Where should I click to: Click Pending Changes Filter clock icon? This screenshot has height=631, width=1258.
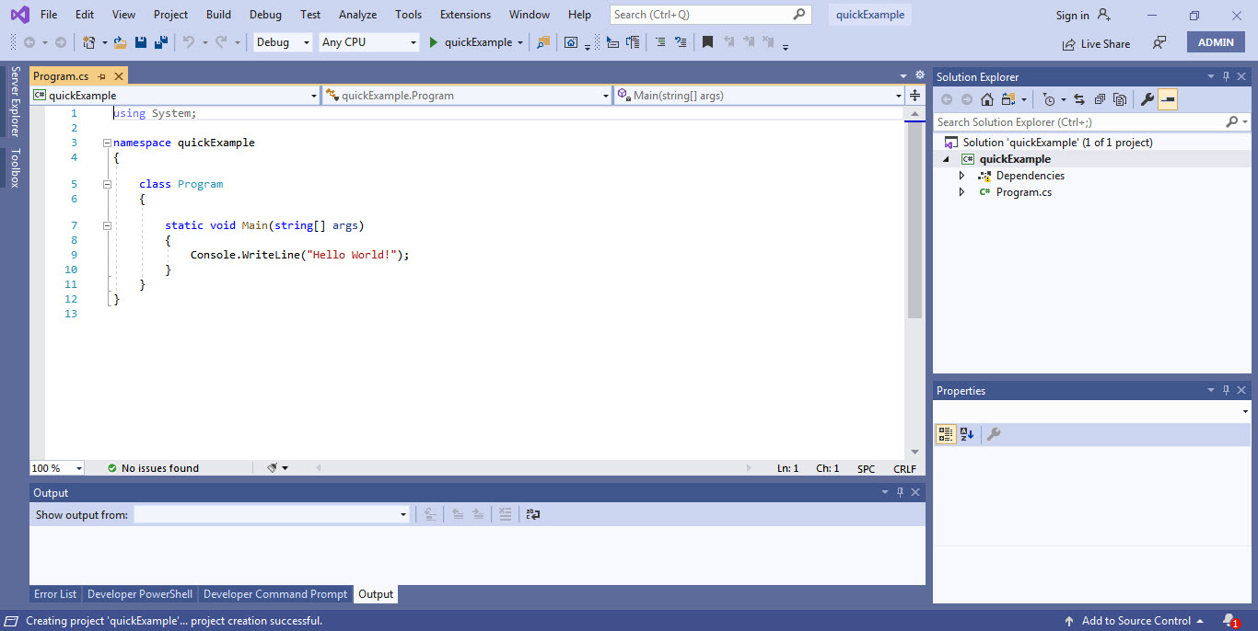click(x=1048, y=99)
